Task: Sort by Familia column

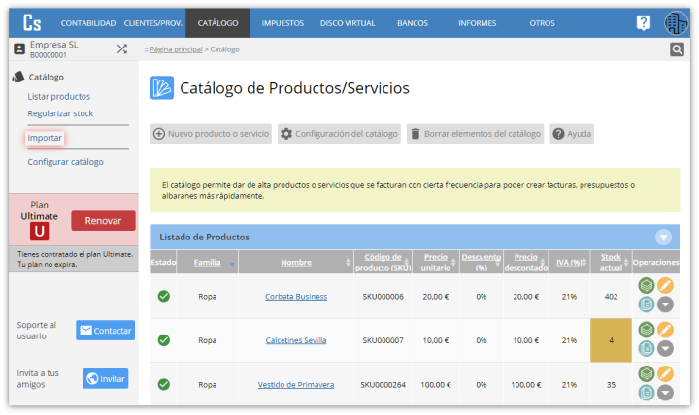Action: 207,262
